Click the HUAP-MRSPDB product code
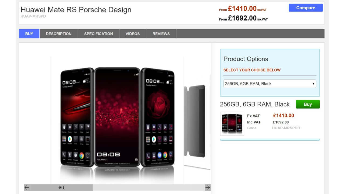 [286, 128]
